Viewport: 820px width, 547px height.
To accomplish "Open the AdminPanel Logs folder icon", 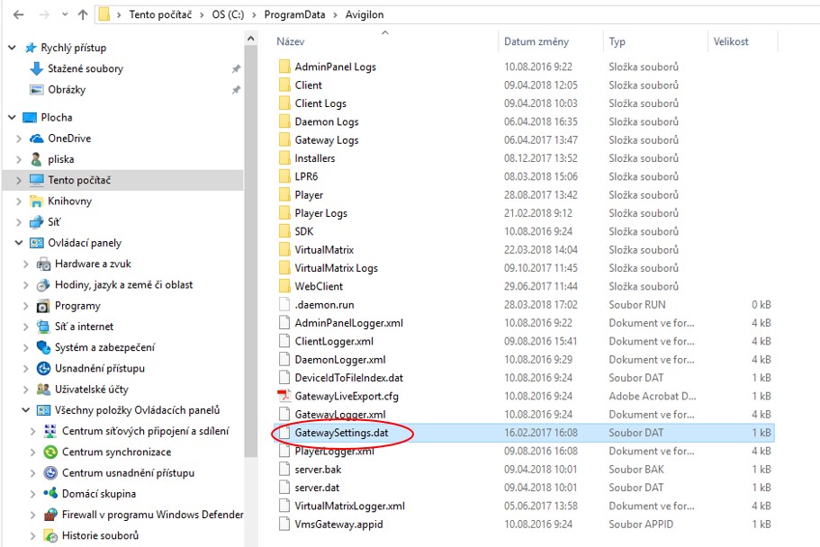I will [284, 67].
